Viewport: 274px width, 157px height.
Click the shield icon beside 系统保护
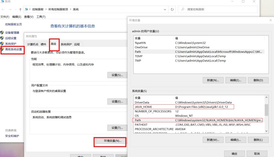pyautogui.click(x=2, y=44)
